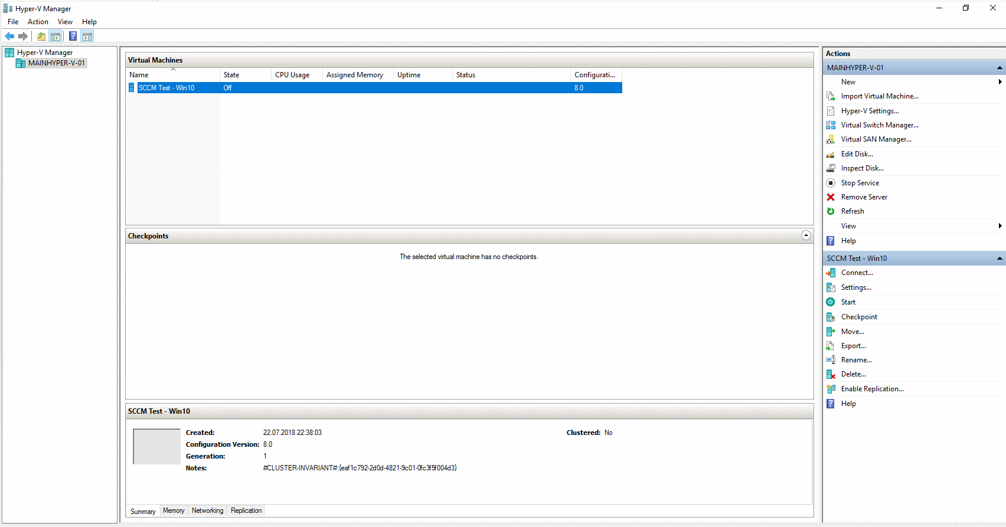Click the Rename icon
The width and height of the screenshot is (1006, 527).
click(831, 360)
